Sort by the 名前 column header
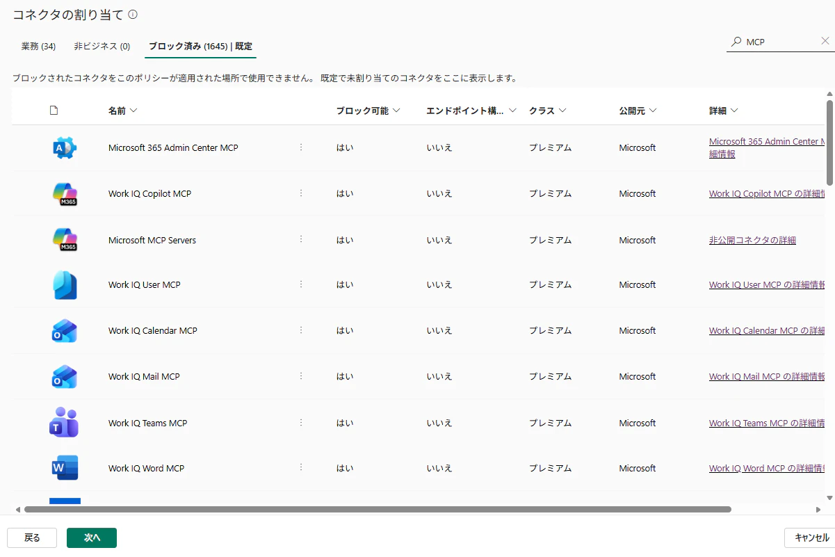This screenshot has width=835, height=557. point(122,111)
